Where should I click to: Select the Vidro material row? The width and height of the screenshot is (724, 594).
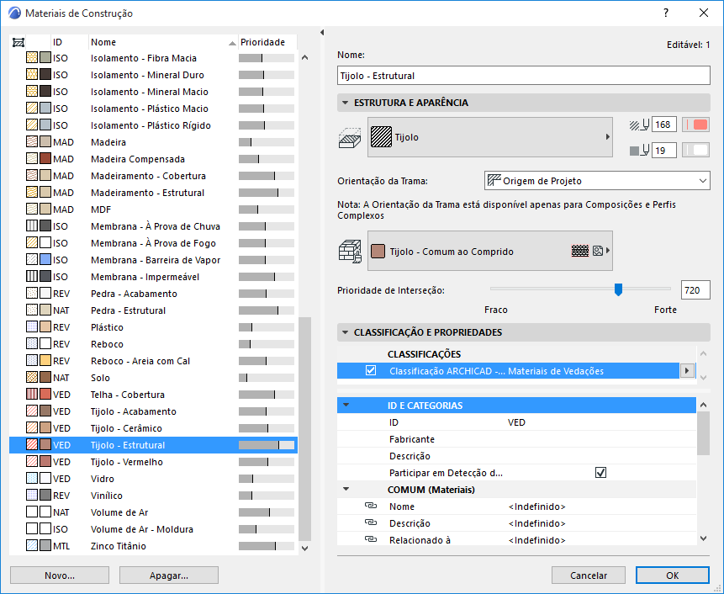(153, 479)
